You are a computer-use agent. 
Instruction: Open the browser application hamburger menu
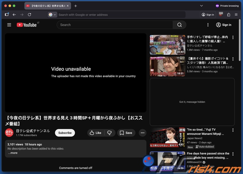(x=236, y=15)
